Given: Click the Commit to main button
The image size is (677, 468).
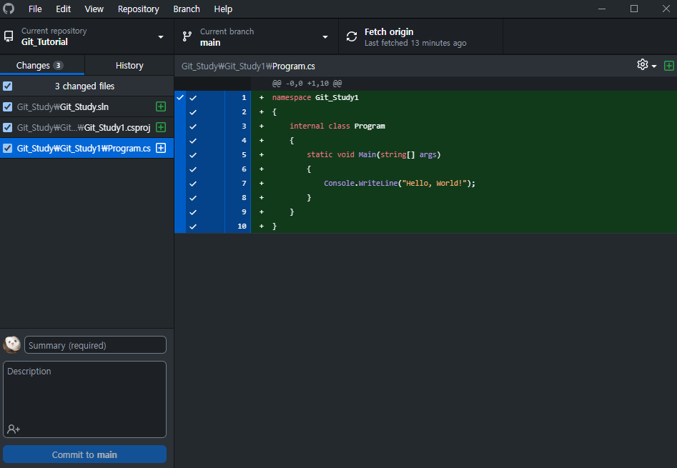Looking at the screenshot, I should coord(84,454).
